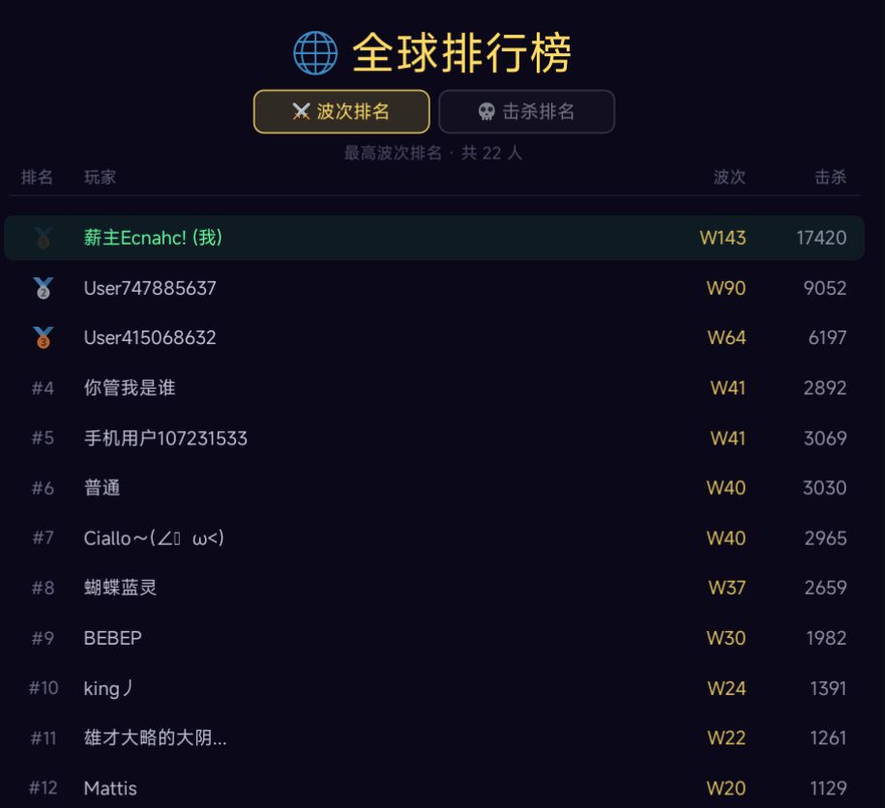Image resolution: width=885 pixels, height=808 pixels.
Task: Click wave value W30
Action: (x=726, y=638)
